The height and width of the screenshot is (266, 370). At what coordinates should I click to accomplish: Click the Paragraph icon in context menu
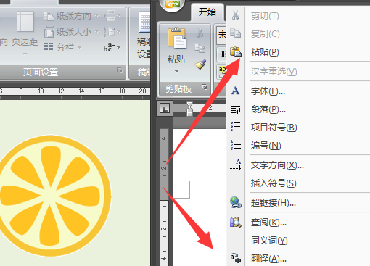[x=236, y=109]
